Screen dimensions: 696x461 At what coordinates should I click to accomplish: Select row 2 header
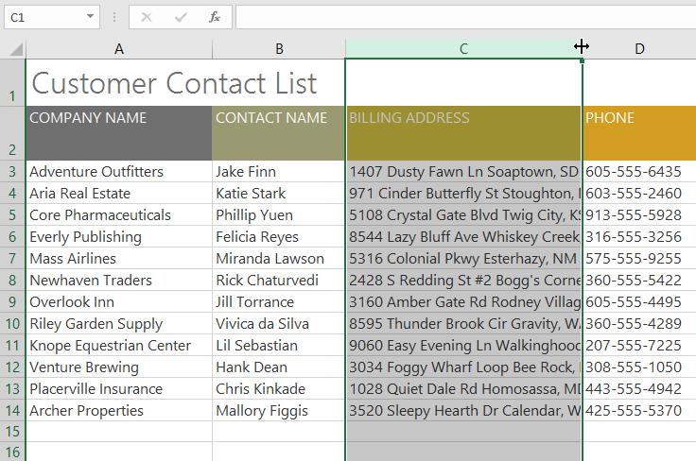[x=12, y=134]
